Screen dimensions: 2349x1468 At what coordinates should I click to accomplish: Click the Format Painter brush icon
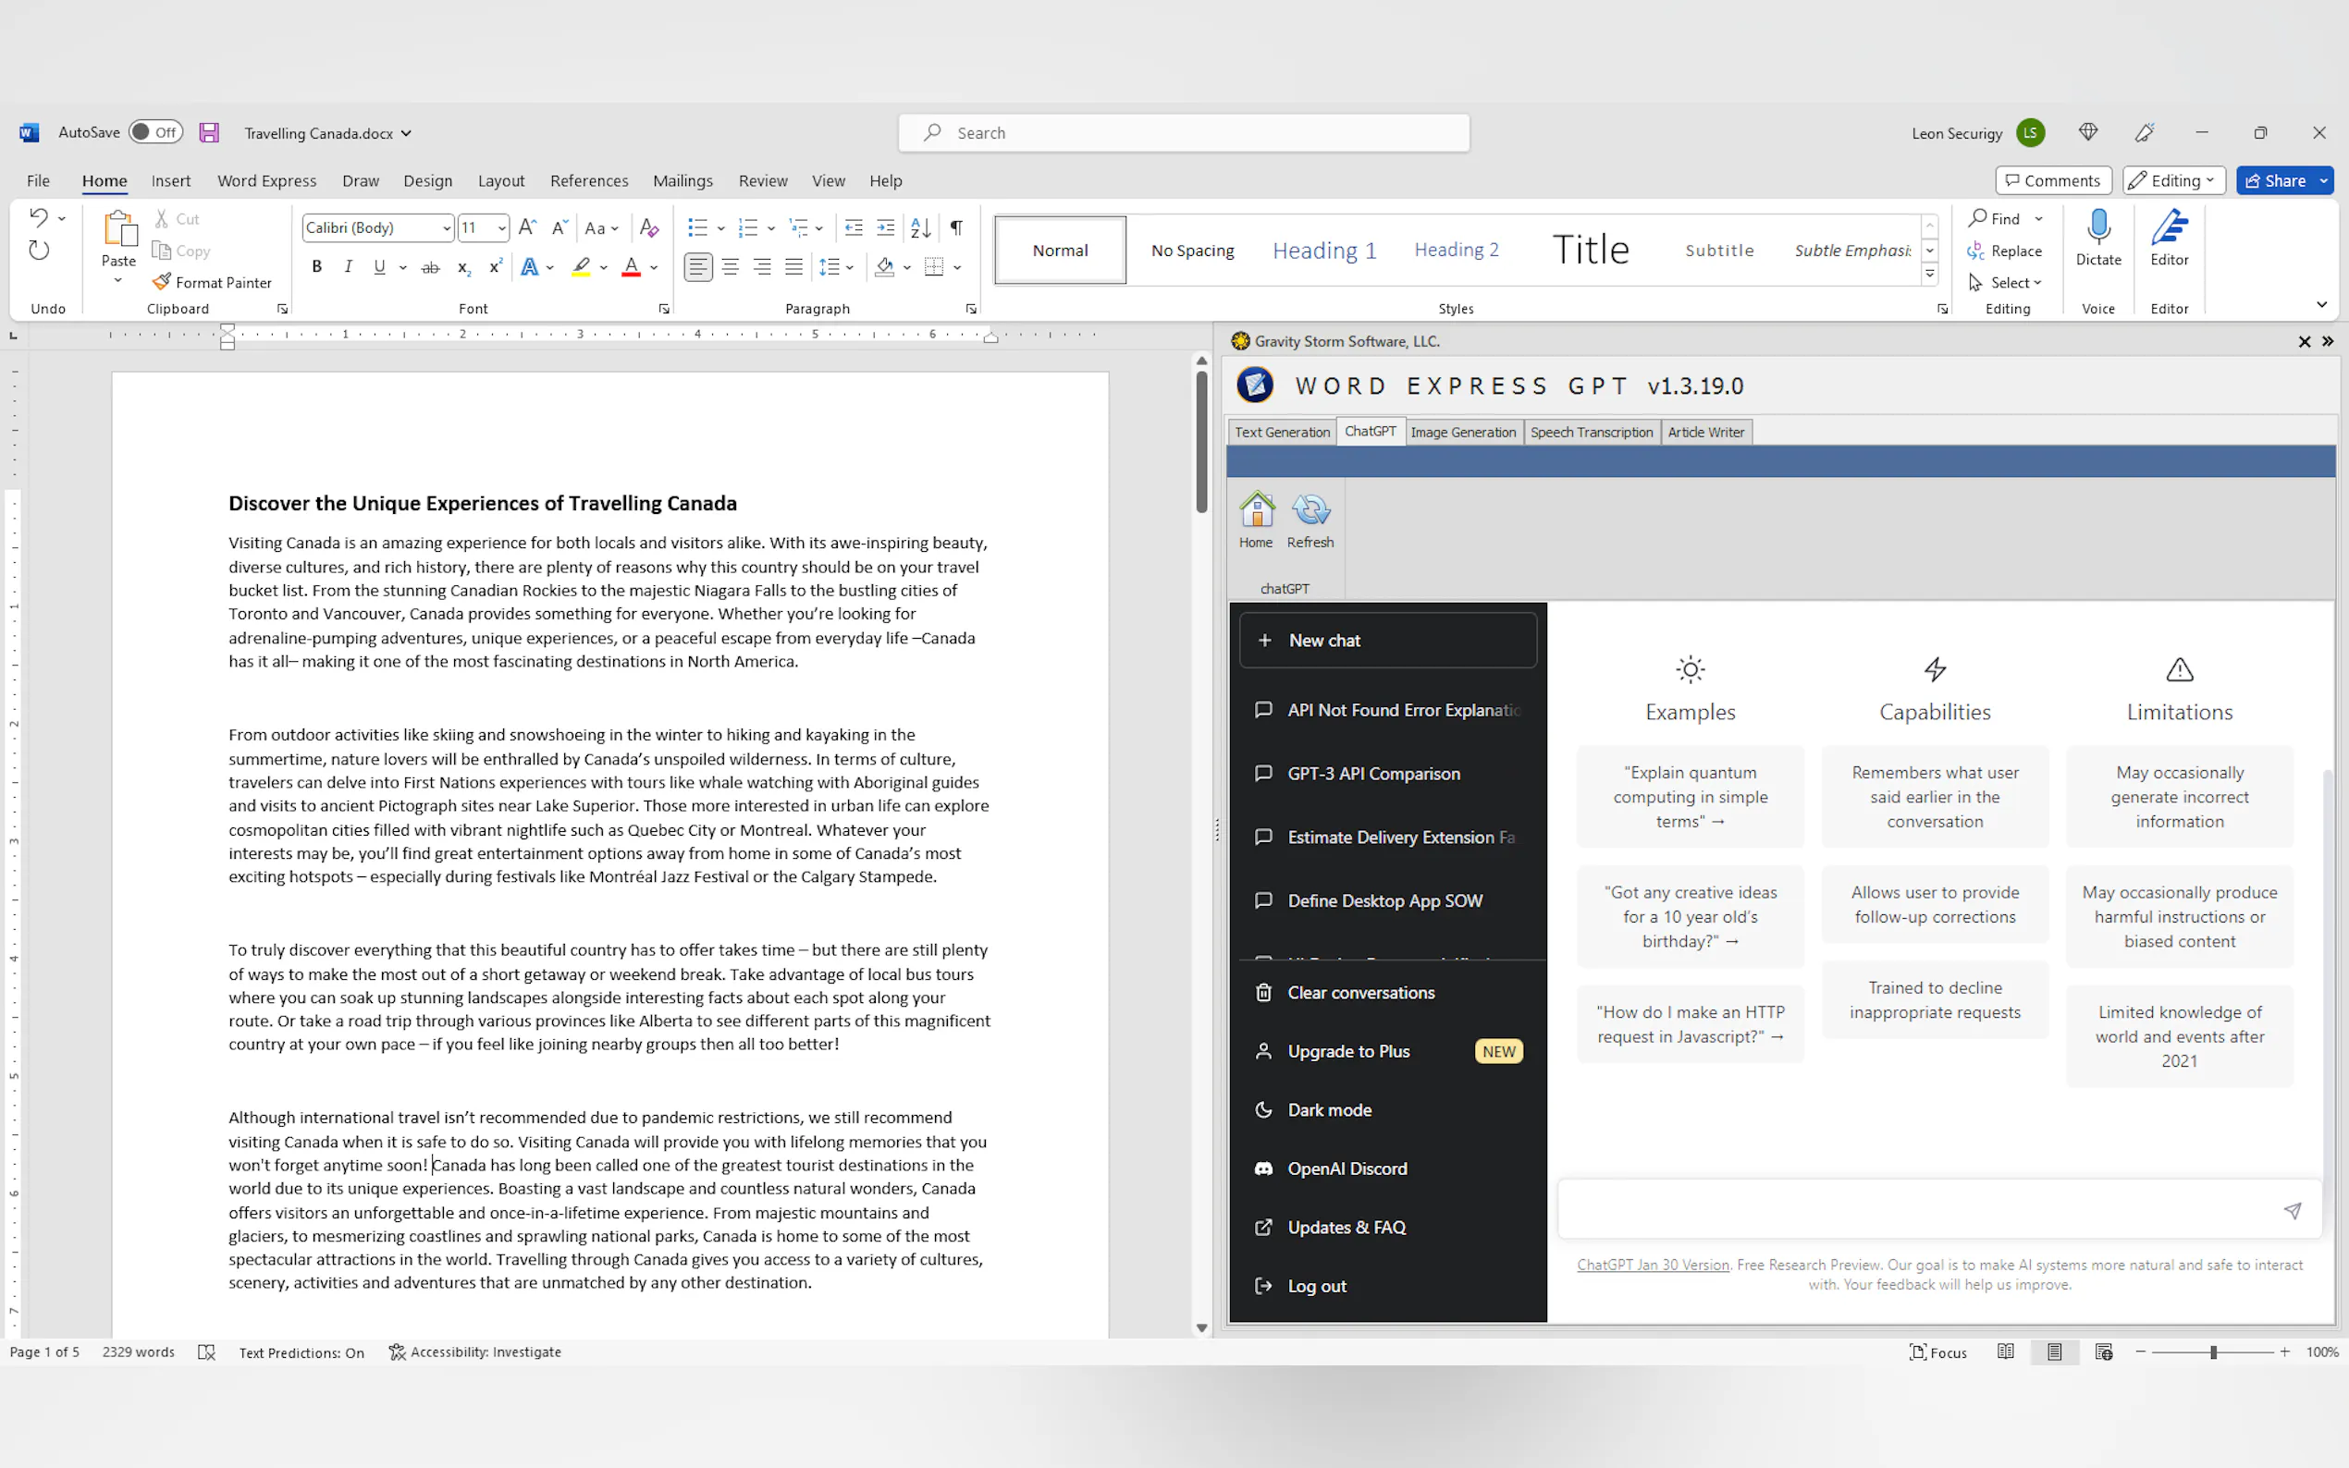point(161,282)
